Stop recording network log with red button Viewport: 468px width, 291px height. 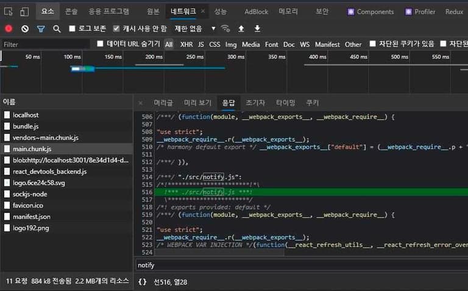(x=9, y=29)
